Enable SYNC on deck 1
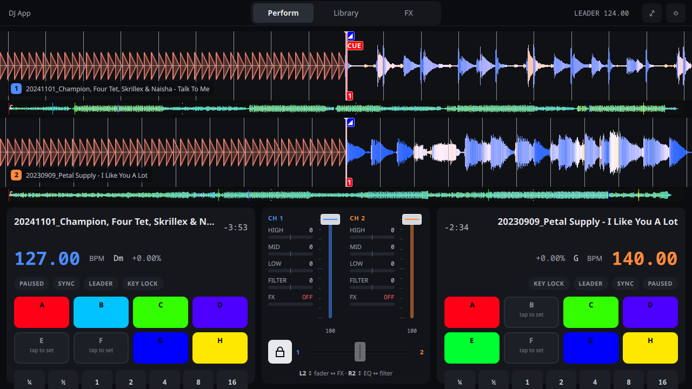Image resolution: width=692 pixels, height=389 pixels. 66,284
